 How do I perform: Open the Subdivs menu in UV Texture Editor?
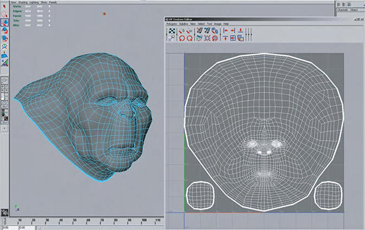(x=184, y=24)
